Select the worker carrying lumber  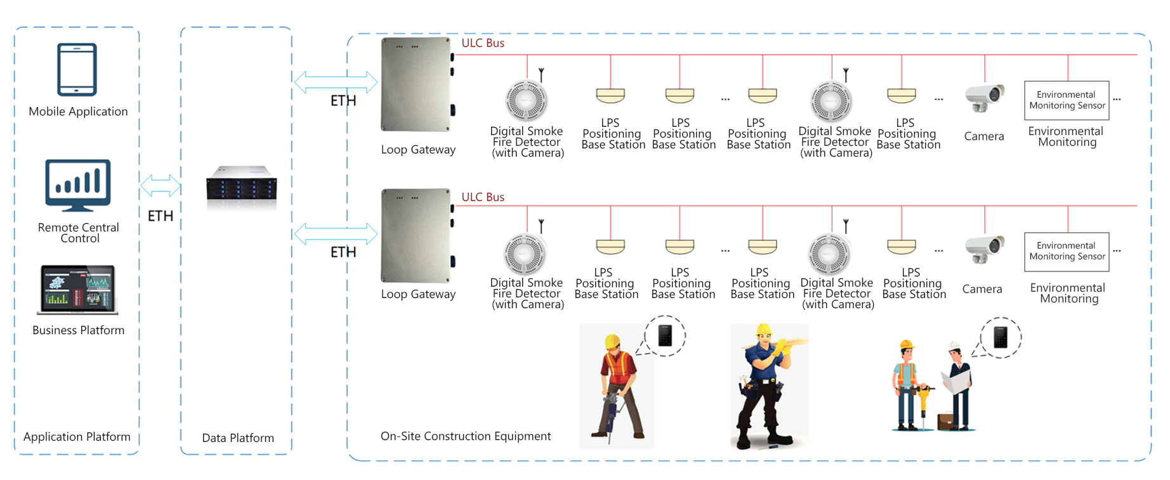point(768,386)
